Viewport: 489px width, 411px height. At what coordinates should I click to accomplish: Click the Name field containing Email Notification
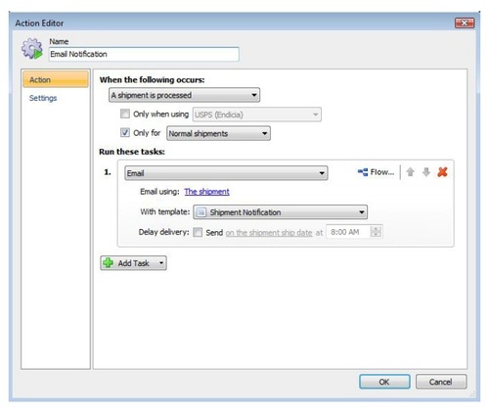click(144, 54)
